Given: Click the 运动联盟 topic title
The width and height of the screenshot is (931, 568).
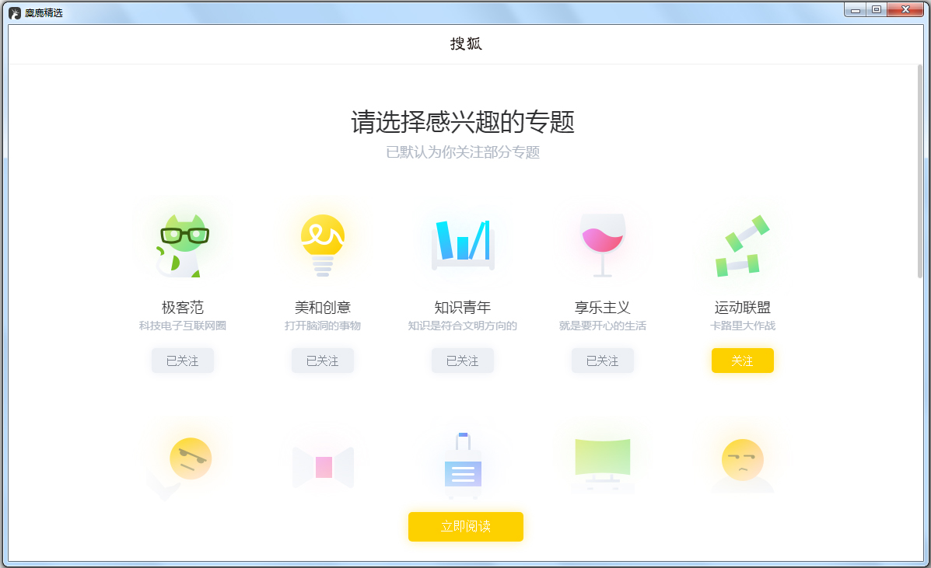Looking at the screenshot, I should (742, 307).
